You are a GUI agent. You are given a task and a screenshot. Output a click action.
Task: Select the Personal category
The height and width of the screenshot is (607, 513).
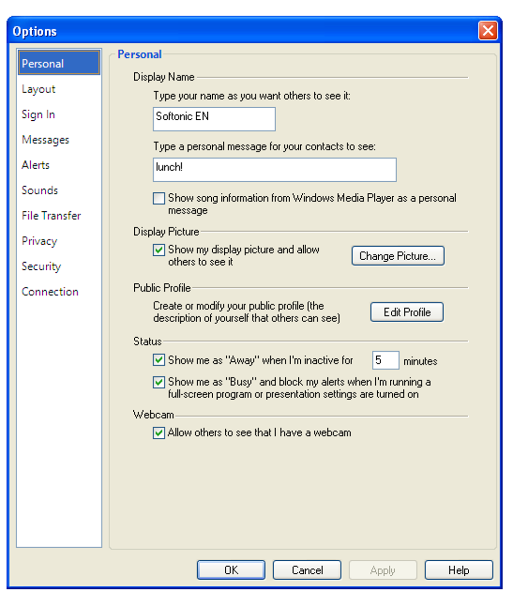[x=59, y=63]
